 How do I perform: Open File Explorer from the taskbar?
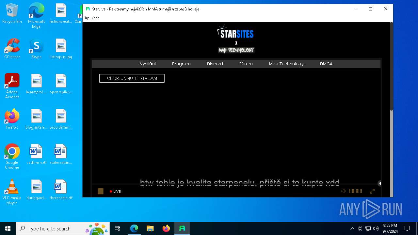click(150, 228)
